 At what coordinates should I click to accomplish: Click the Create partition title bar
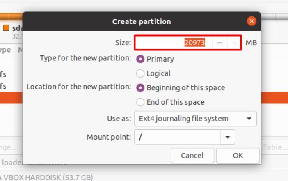(142, 21)
